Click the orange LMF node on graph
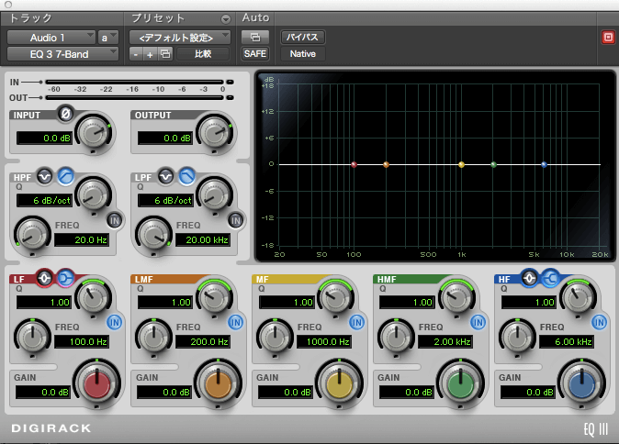This screenshot has width=619, height=444. (x=386, y=164)
